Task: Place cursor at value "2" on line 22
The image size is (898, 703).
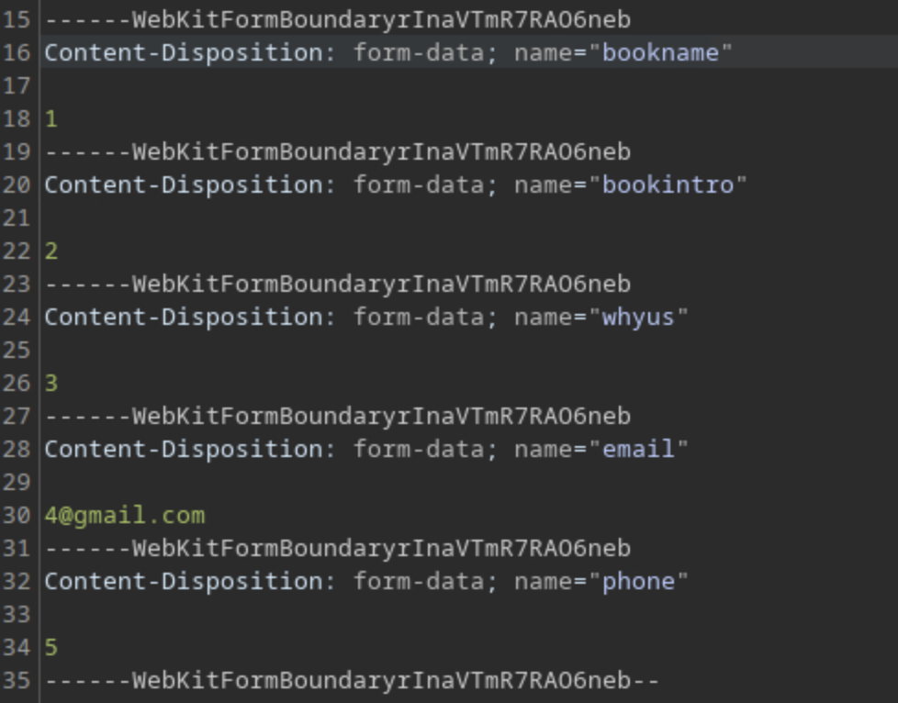Action: click(x=51, y=251)
